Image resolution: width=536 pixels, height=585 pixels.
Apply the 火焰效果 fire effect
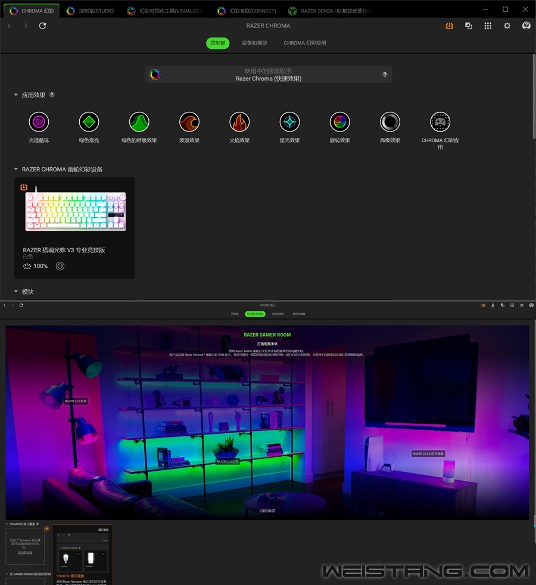[239, 121]
